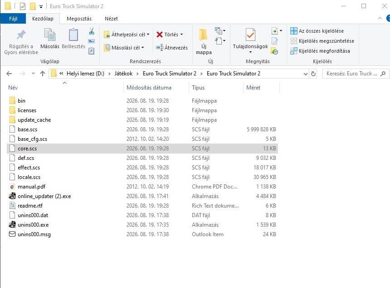Open Másolási cél dropdown
The image size is (390, 288).
tap(124, 48)
